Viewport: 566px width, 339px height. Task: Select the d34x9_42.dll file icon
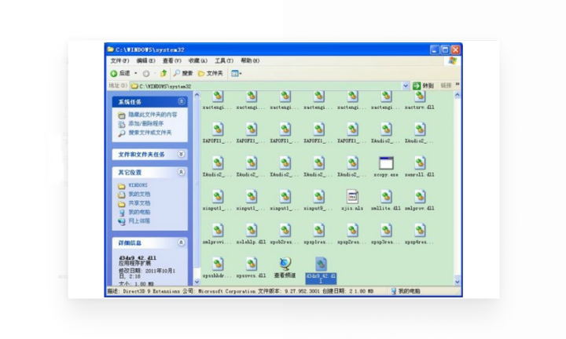[320, 264]
